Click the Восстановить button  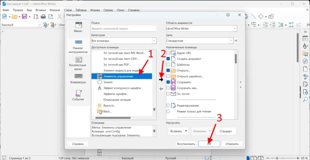(x=186, y=144)
